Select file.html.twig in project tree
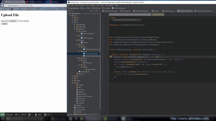The image size is (216, 121). 90,70
